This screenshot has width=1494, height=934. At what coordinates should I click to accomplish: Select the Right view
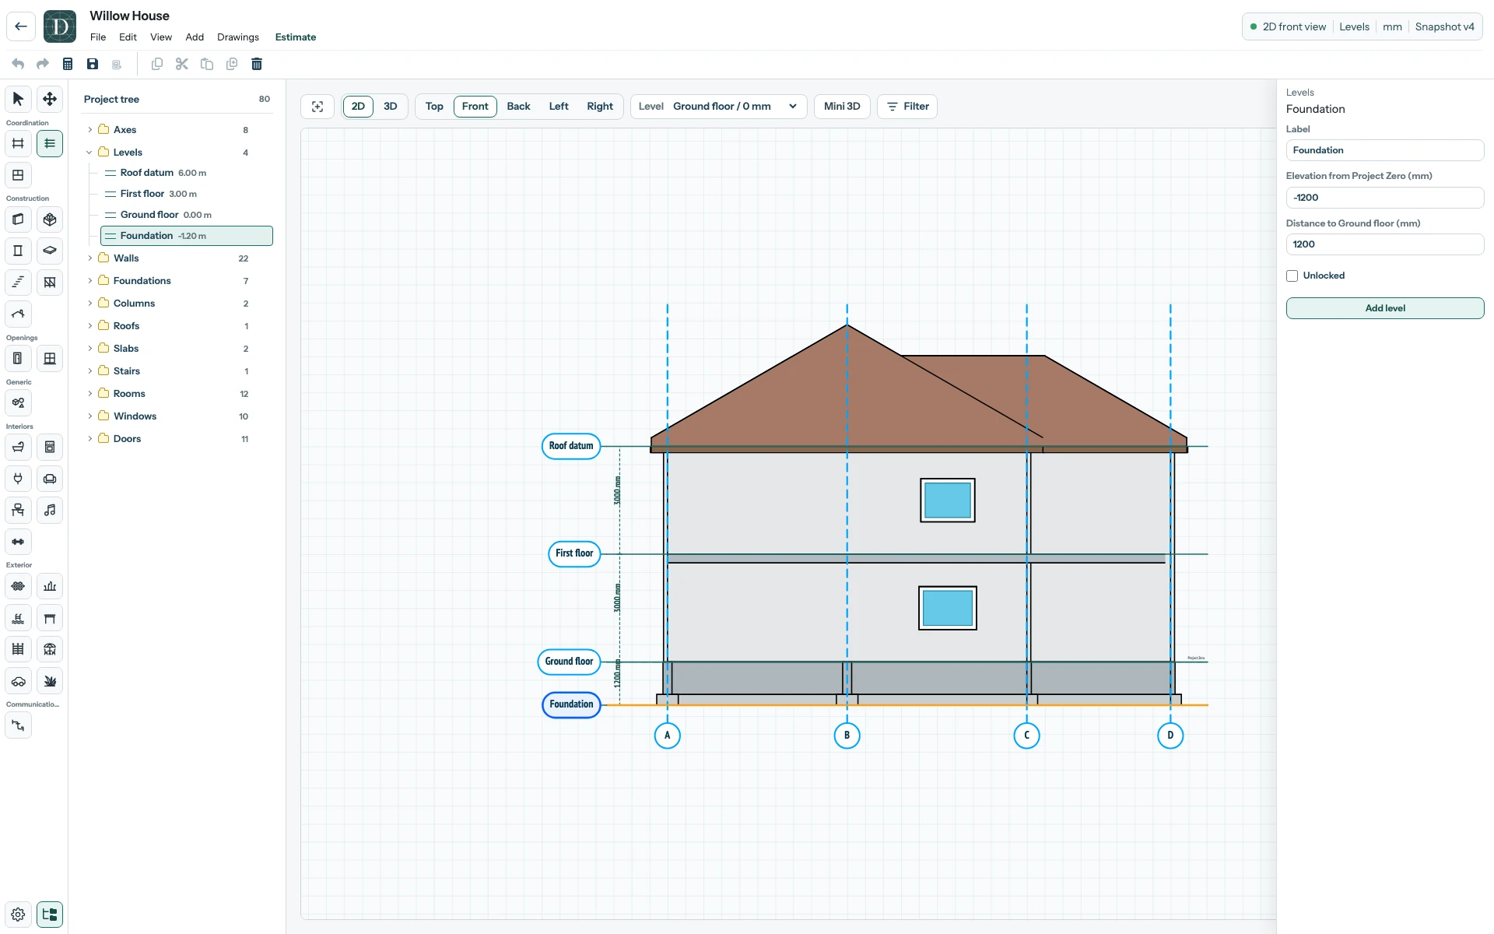coord(600,107)
